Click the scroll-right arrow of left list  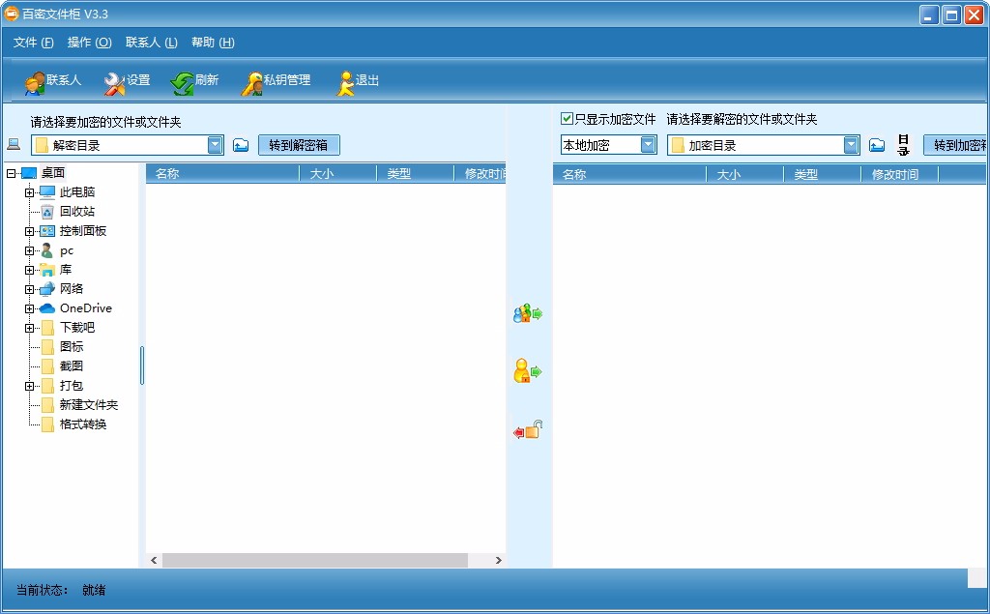point(498,560)
